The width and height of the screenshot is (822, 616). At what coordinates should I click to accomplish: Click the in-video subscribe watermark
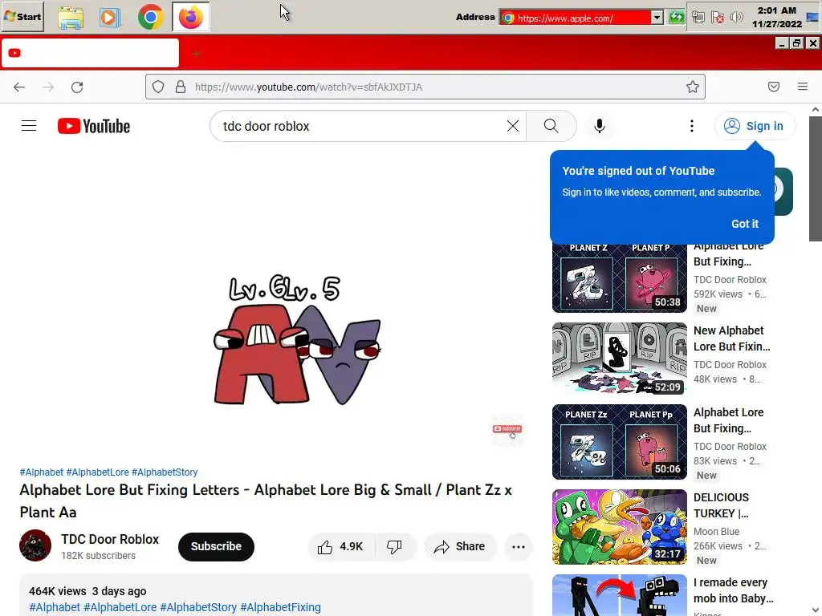coord(507,430)
